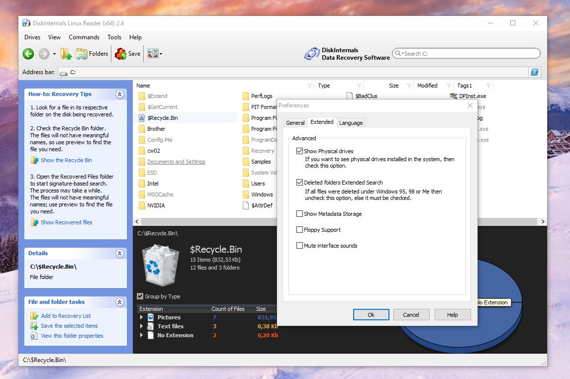Open the Tags1 column filter dropdown
Screen dimensions: 570x379
click(488, 86)
